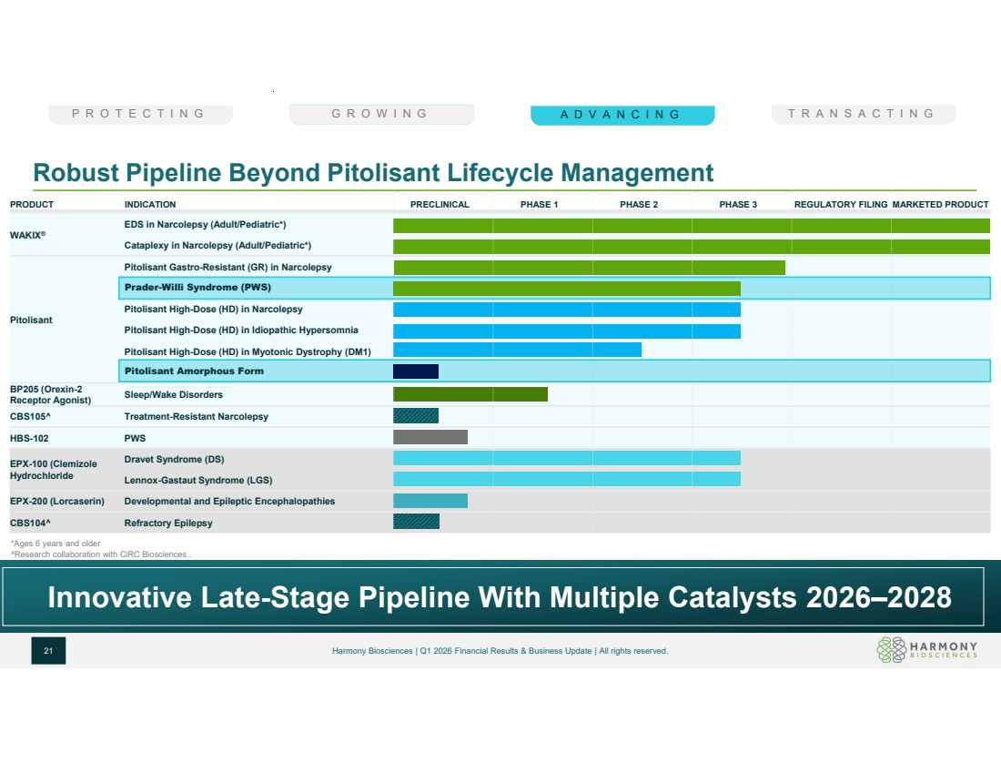Viewport: 1001px width, 773px height.
Task: Click Cataplexy in Narcolepsy (Adult/Pediatric) indication
Action: coord(217,245)
